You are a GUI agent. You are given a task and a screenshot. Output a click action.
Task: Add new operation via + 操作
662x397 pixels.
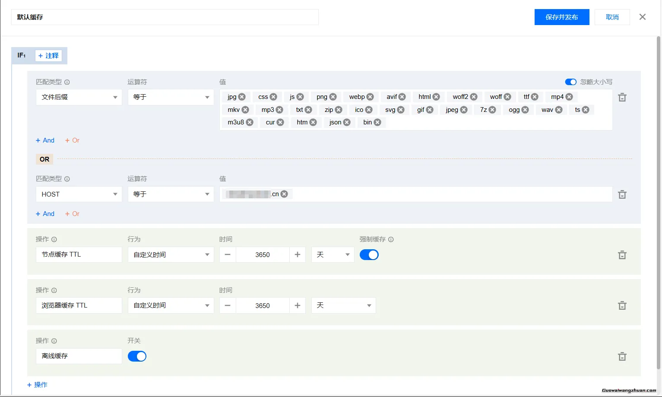pyautogui.click(x=38, y=385)
